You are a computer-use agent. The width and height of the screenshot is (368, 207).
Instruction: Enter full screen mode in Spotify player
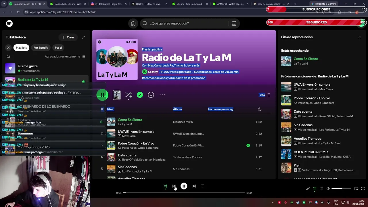point(363,189)
